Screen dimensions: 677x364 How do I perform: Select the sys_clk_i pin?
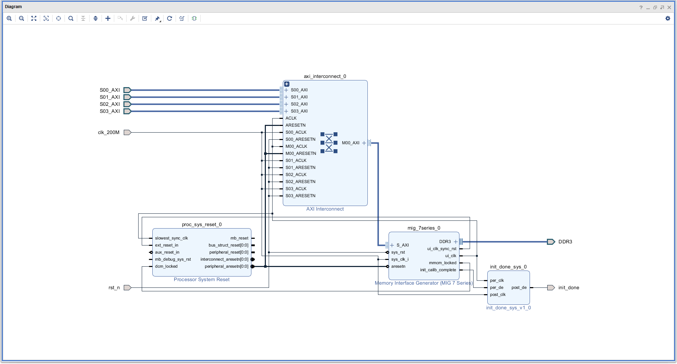pyautogui.click(x=400, y=259)
